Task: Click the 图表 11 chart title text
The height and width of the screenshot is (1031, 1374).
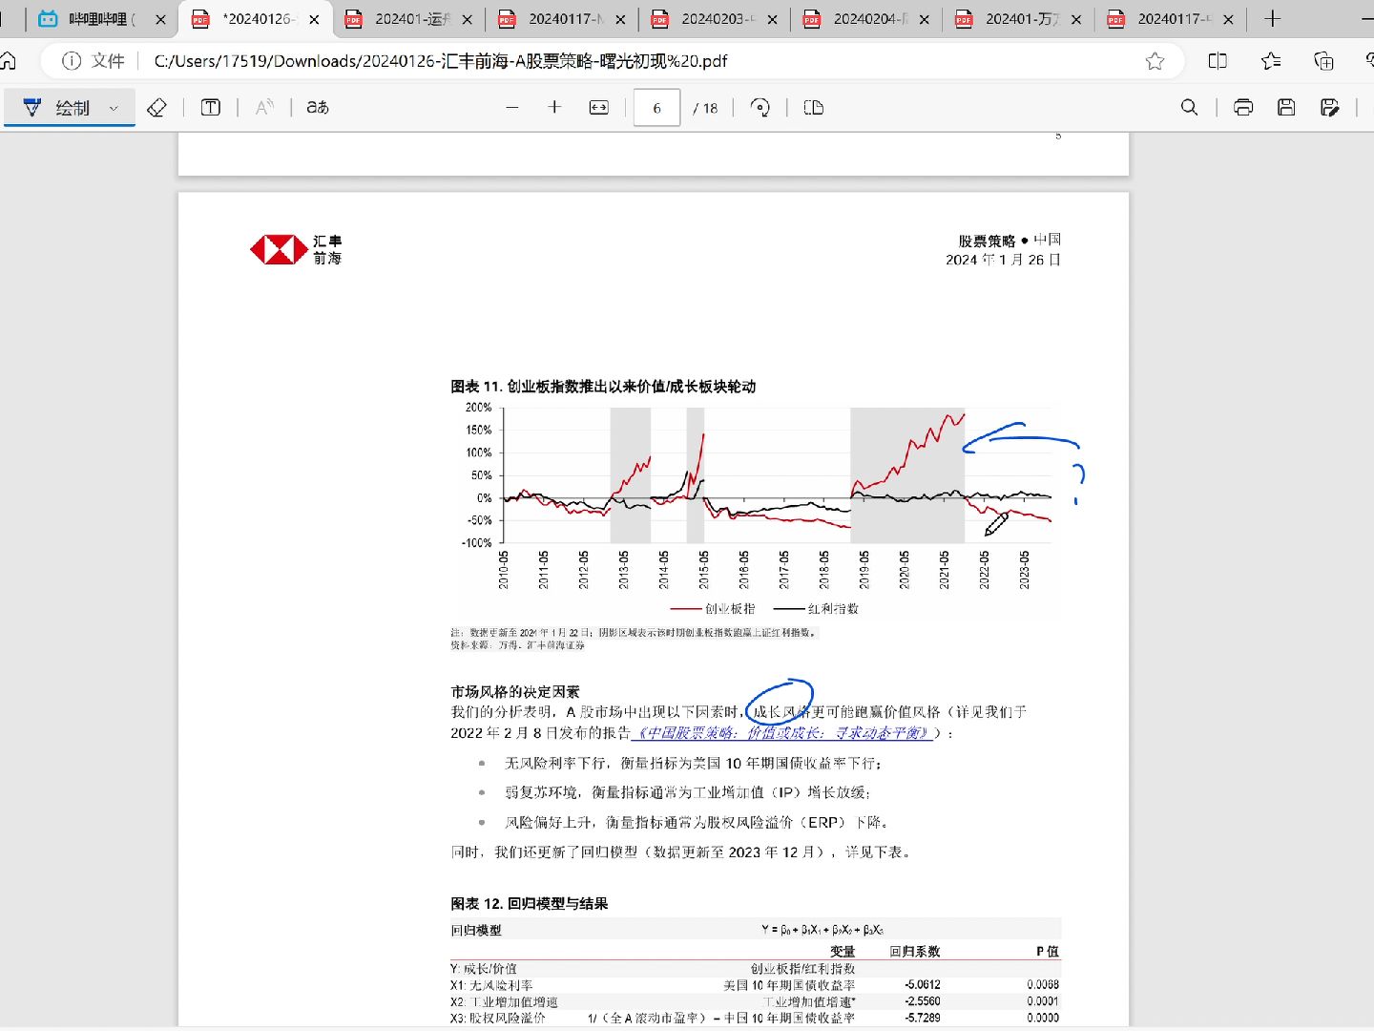Action: point(603,387)
